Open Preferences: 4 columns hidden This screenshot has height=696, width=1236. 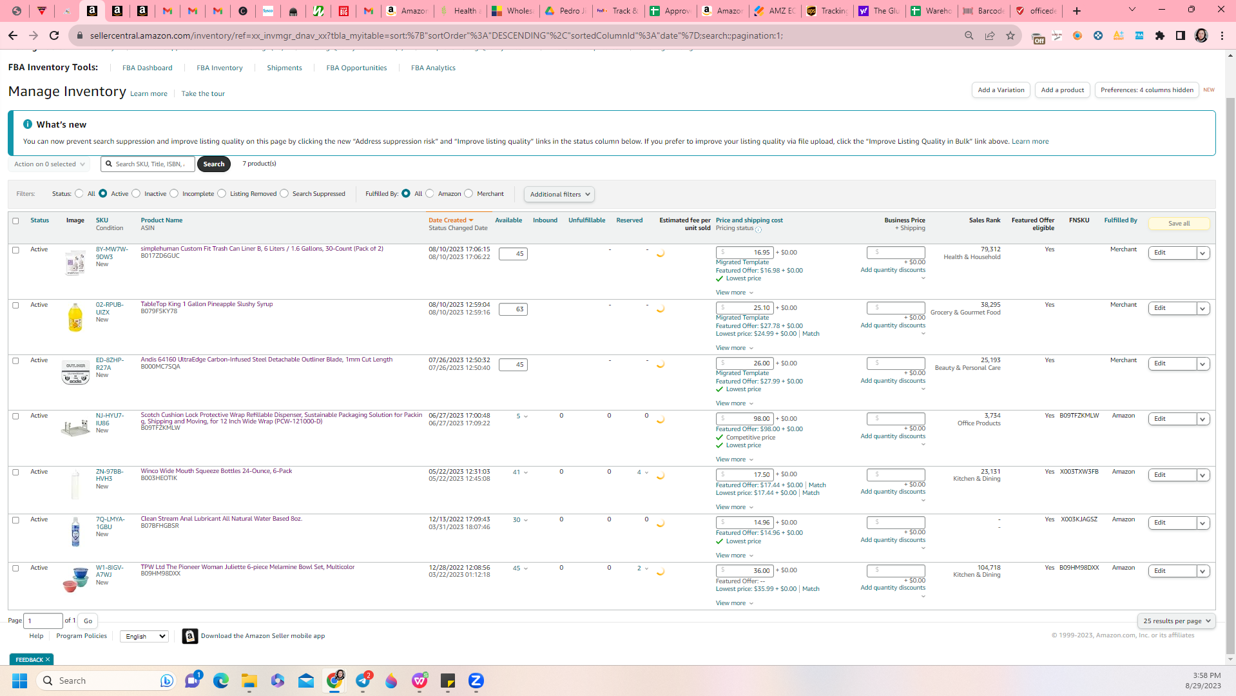pyautogui.click(x=1147, y=90)
